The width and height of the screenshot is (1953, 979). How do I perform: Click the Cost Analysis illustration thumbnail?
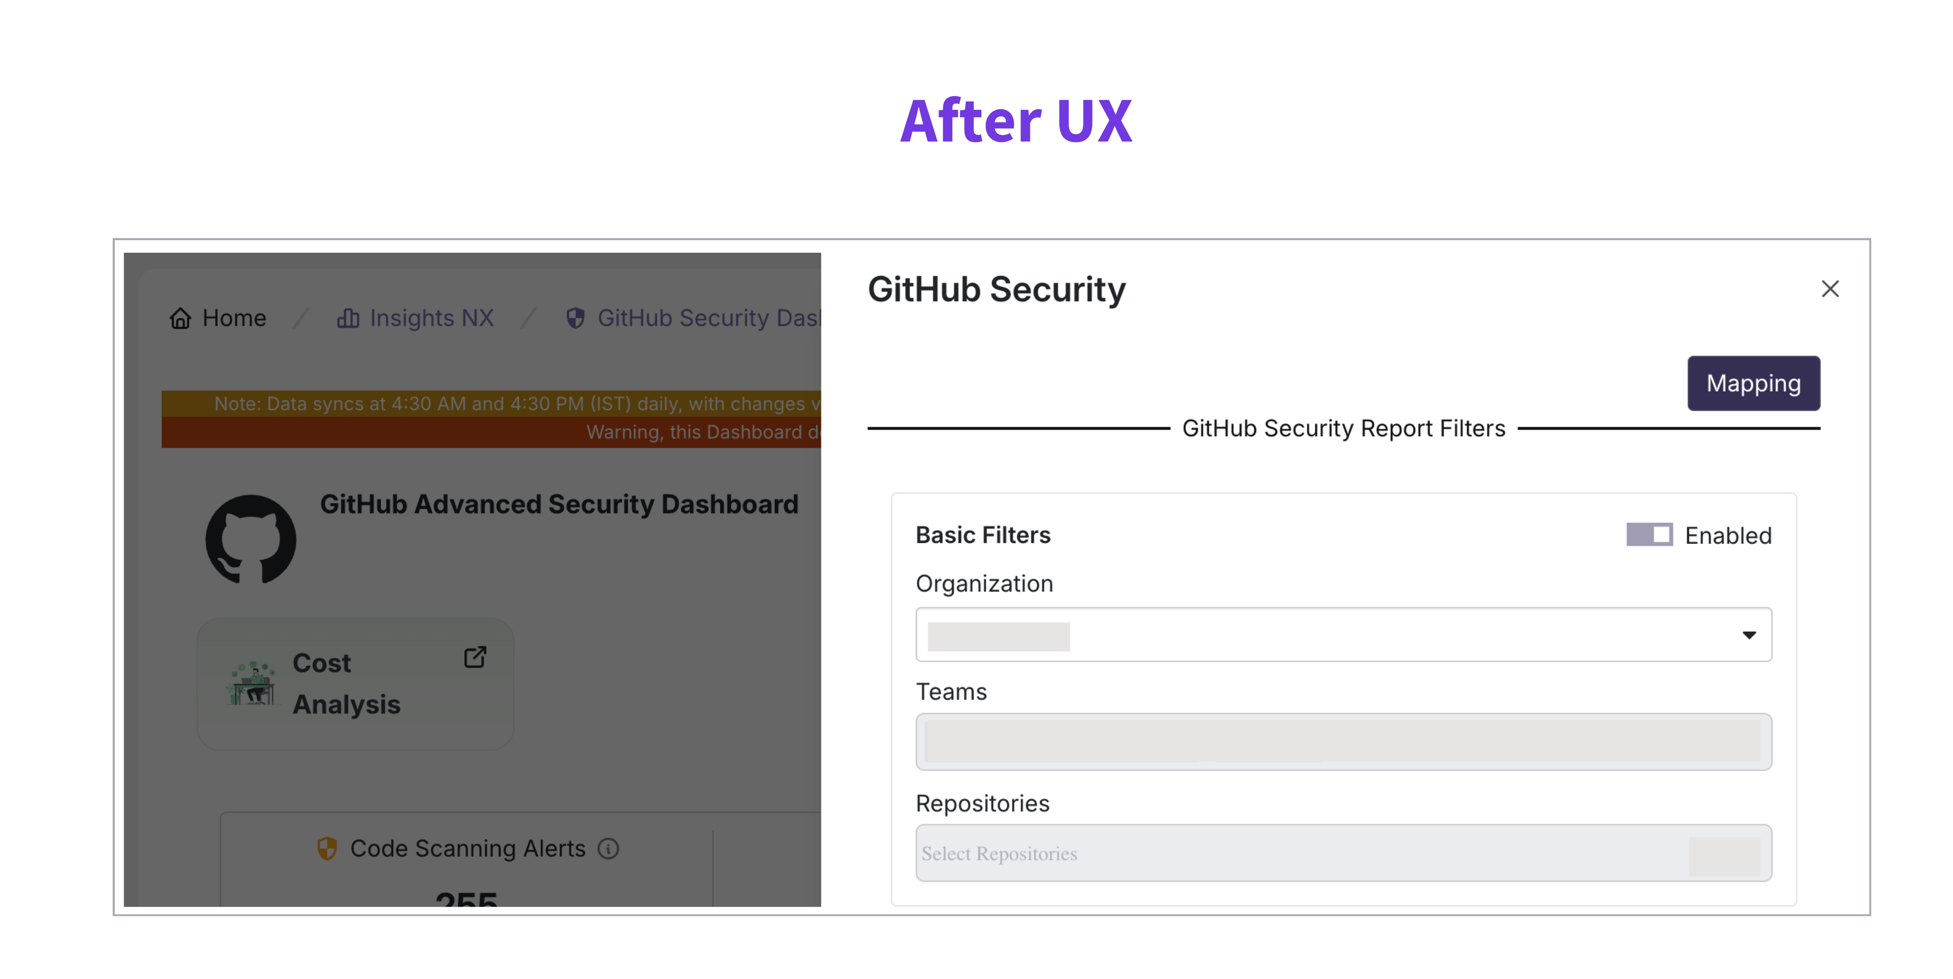click(251, 683)
